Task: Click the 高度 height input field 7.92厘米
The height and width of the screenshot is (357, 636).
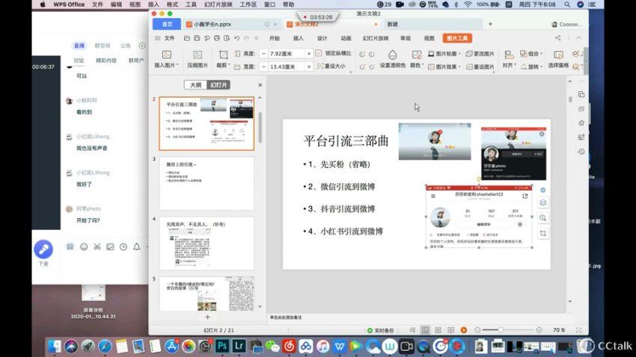Action: 287,54
